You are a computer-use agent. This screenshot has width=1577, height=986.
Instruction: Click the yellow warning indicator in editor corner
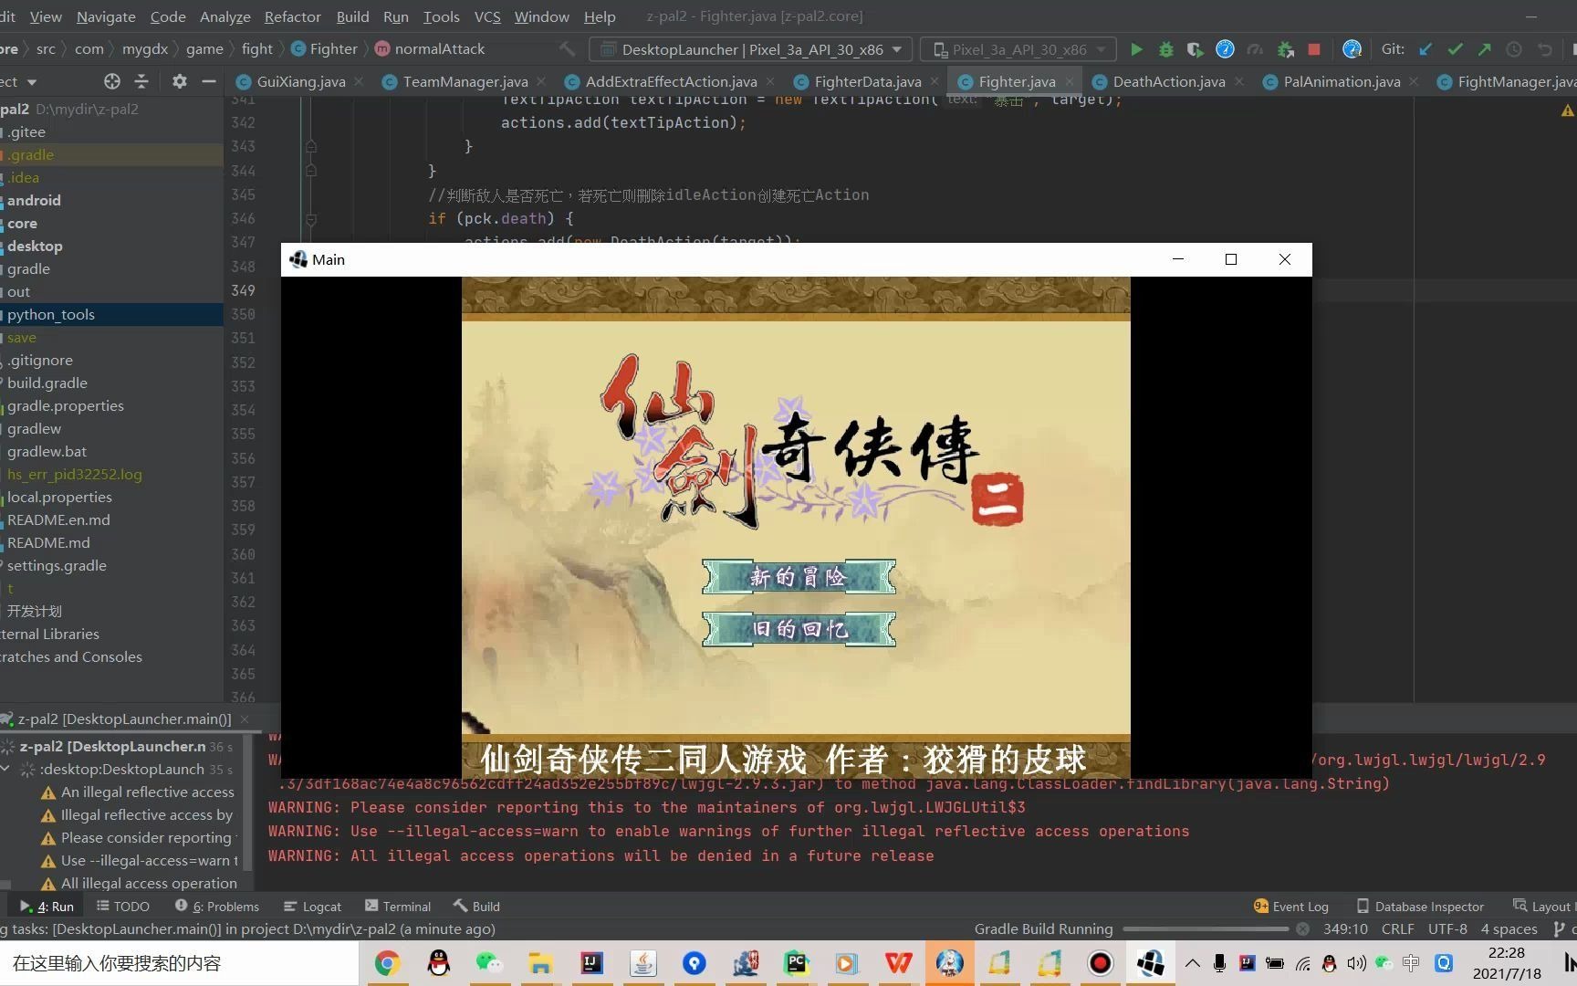[x=1566, y=110]
